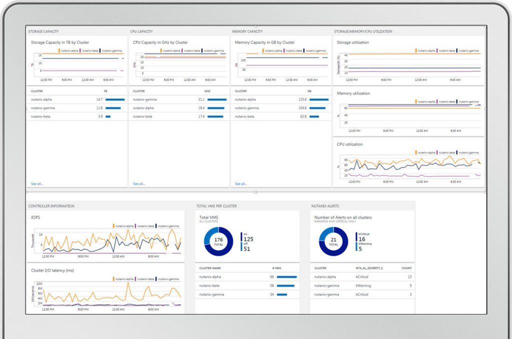Select nutanix-alpha row with 66 VMs
512x339 pixels.
click(247, 277)
